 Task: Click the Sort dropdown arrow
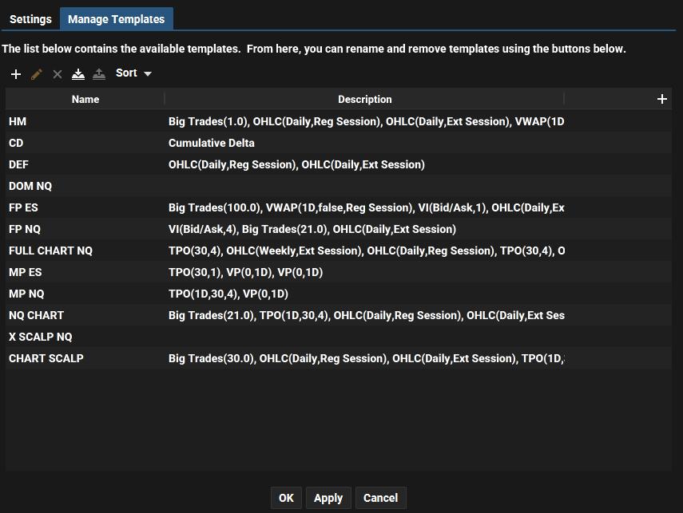pos(148,73)
